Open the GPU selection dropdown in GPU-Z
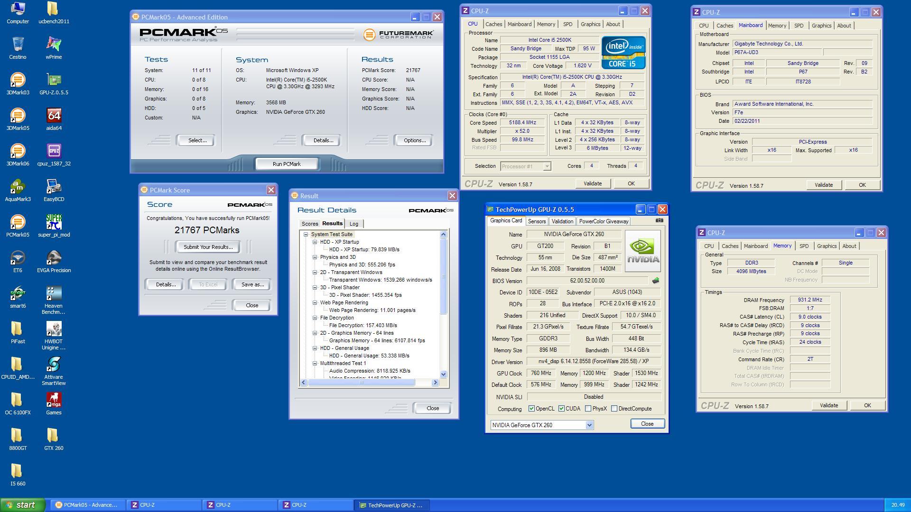This screenshot has height=512, width=911. (x=589, y=425)
